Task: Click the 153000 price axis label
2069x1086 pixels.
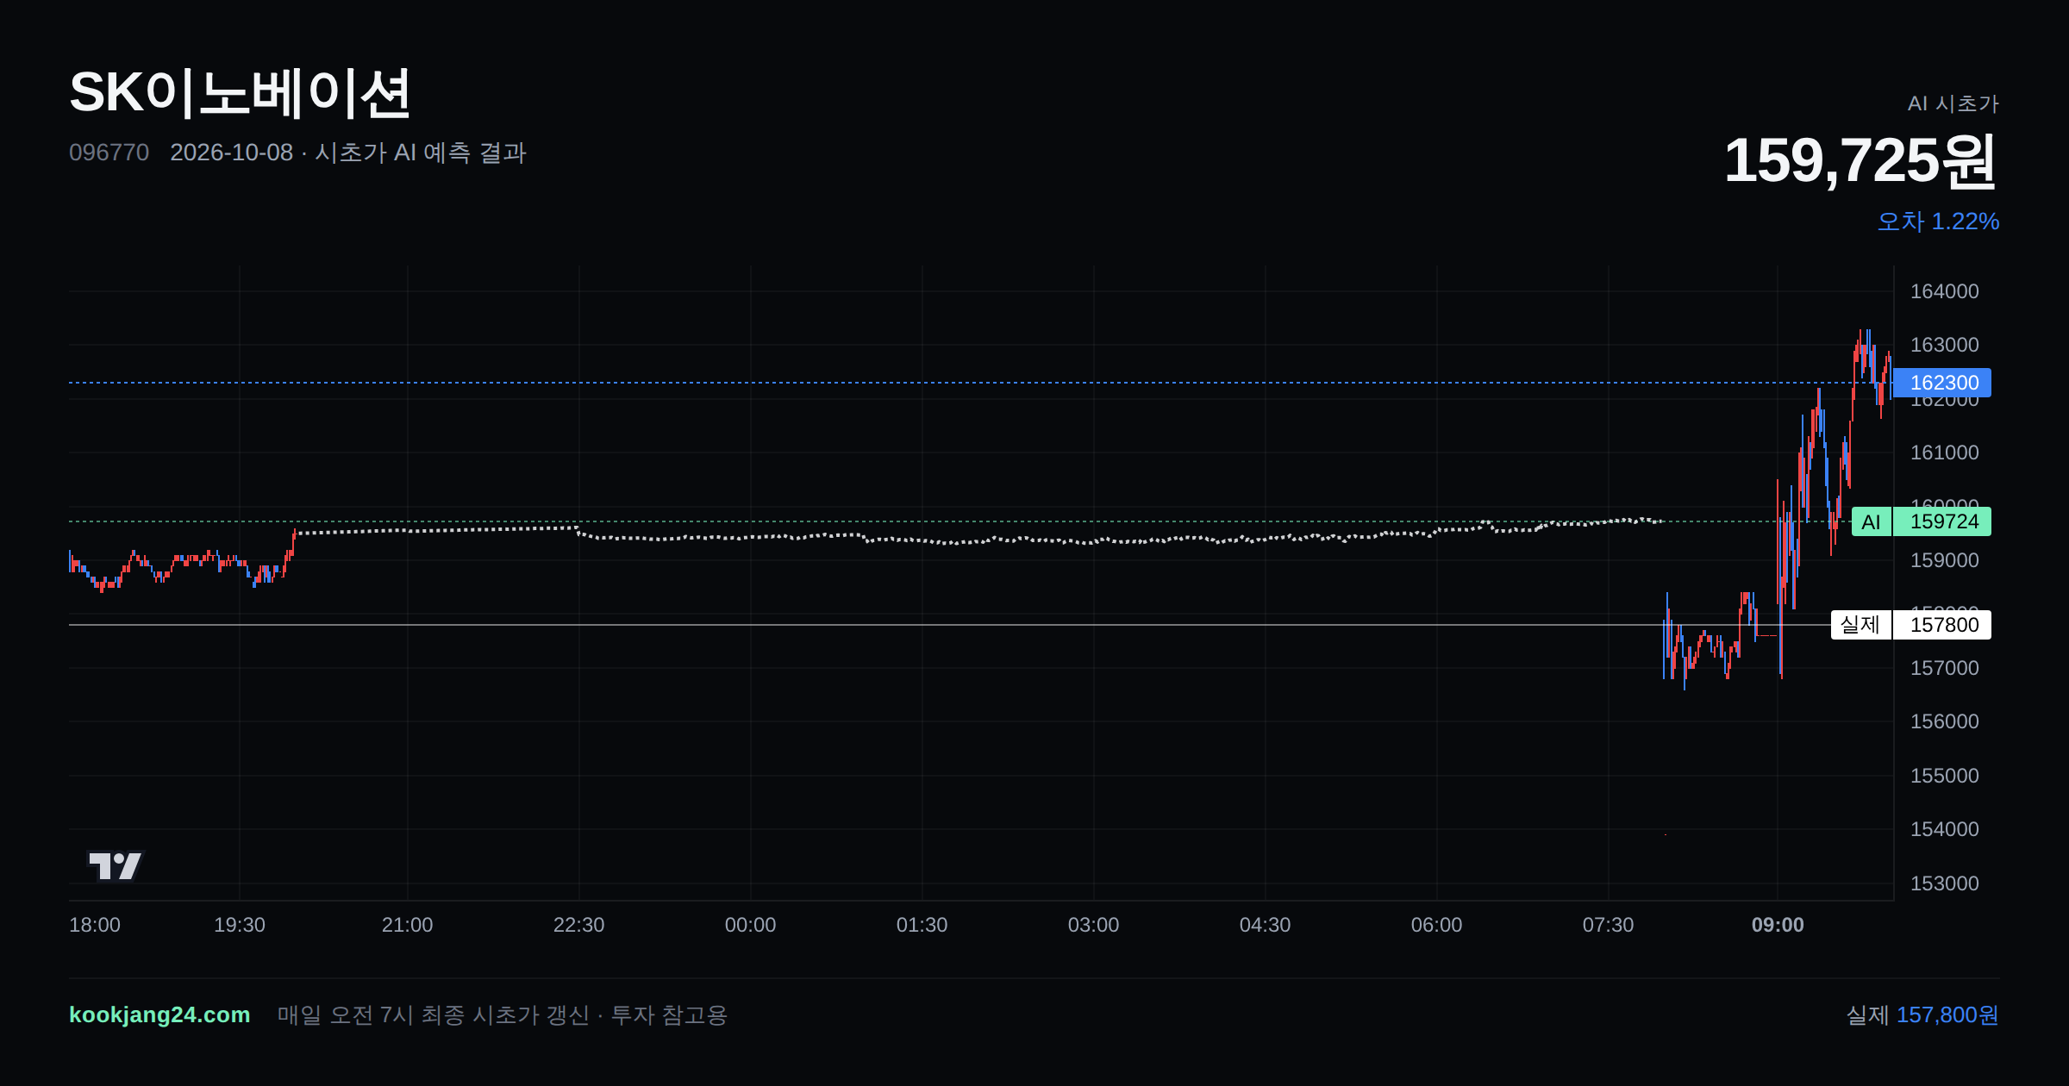Action: 1944,883
